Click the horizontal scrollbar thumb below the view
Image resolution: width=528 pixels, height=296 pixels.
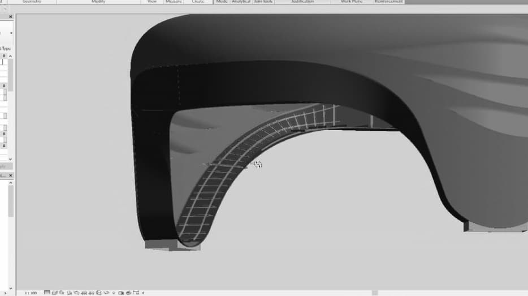(x=375, y=293)
